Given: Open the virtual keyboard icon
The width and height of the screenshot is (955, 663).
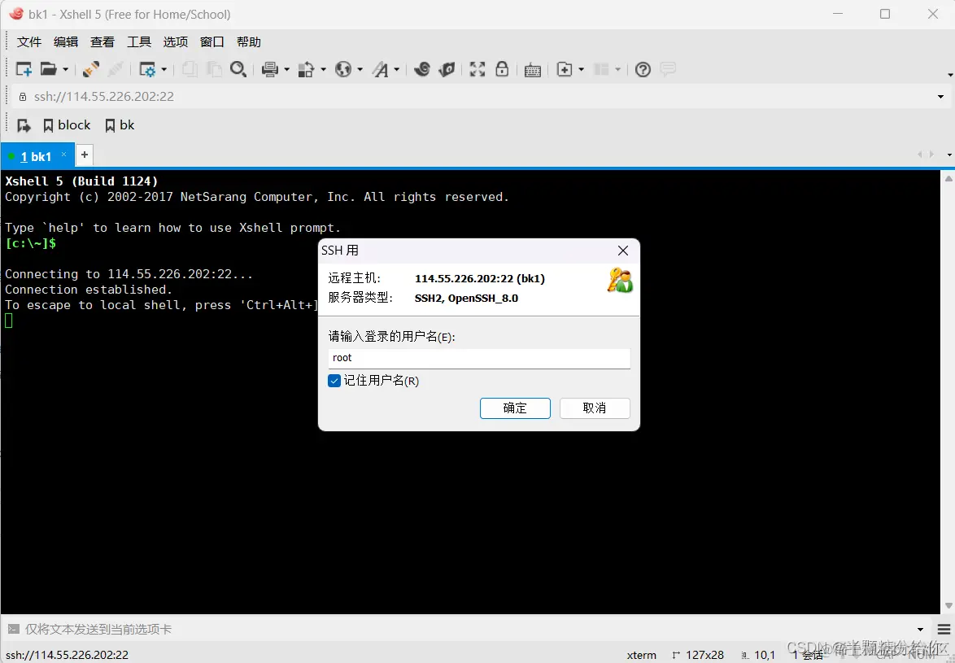Looking at the screenshot, I should pos(533,70).
